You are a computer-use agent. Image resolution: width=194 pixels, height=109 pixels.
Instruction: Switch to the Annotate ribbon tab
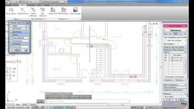(x=31, y=5)
